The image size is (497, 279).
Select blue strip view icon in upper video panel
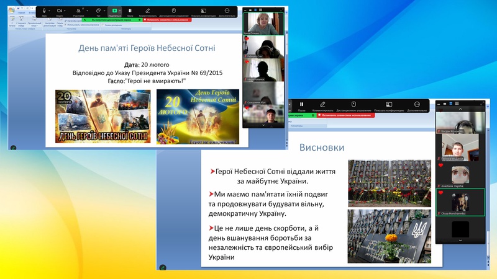pyautogui.click(x=255, y=10)
